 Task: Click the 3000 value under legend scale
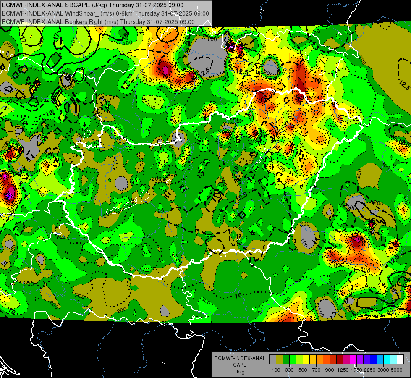[383, 370]
